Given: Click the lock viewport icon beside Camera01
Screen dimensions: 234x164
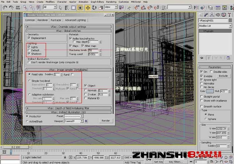Looking at the screenshot, I should (x=86, y=121).
